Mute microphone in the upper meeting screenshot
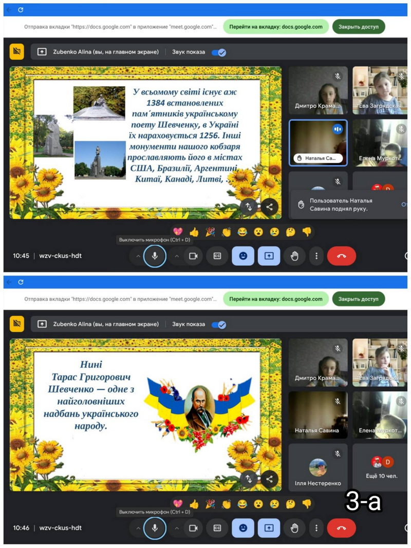 (x=155, y=256)
